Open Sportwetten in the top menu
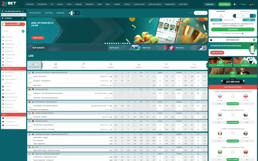The height and width of the screenshot is (161, 258). 42,4
